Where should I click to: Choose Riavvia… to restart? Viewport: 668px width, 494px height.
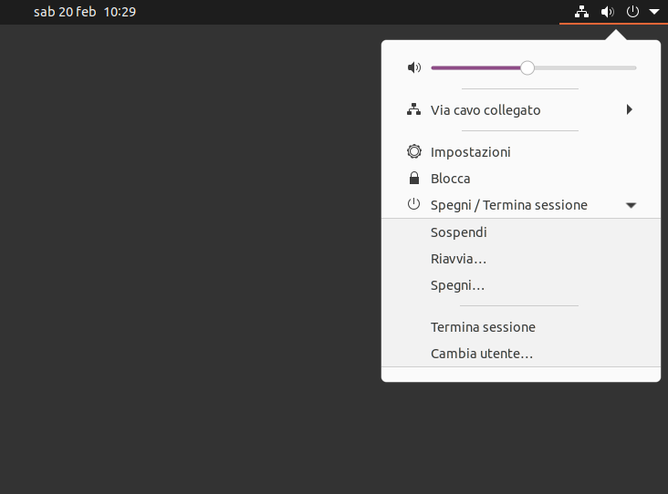pyautogui.click(x=520, y=259)
